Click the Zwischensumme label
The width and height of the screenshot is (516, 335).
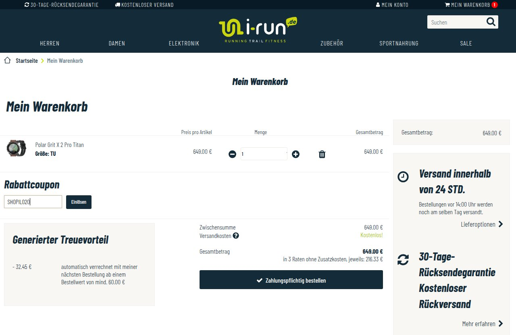218,227
